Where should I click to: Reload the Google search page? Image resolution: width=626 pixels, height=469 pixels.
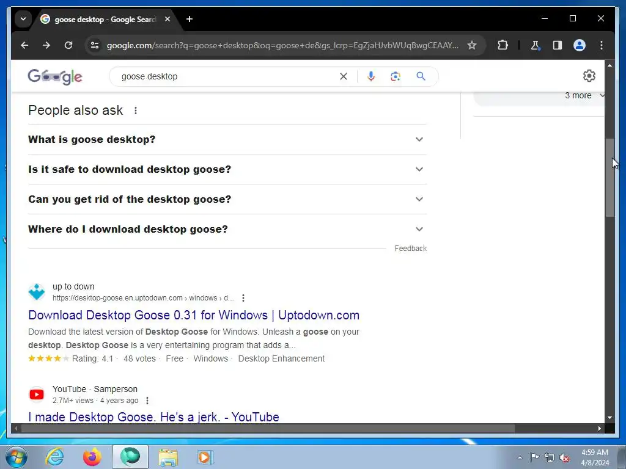pos(68,45)
